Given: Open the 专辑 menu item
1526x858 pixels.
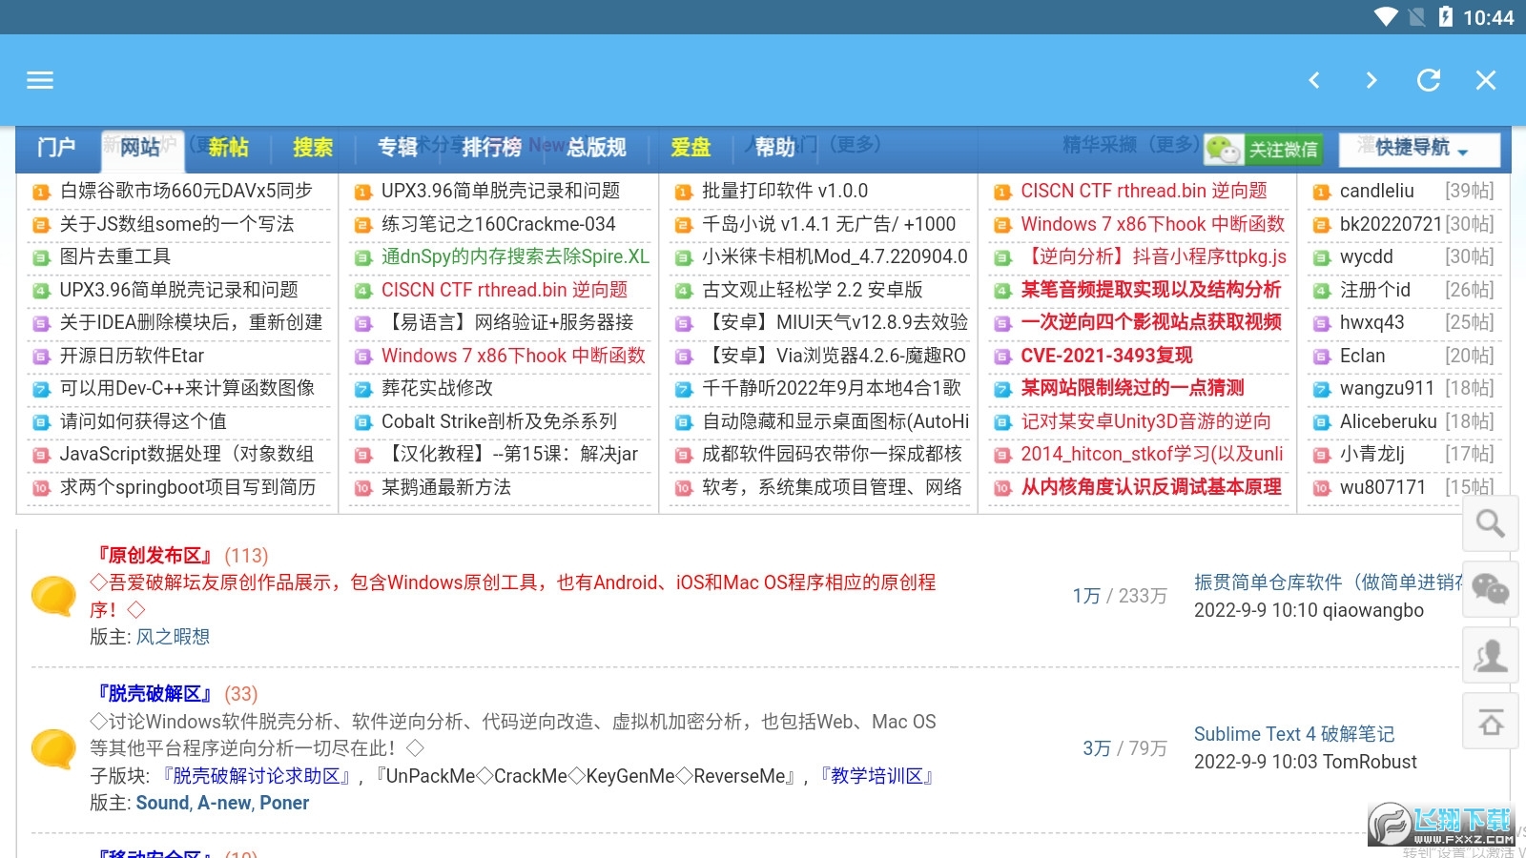Looking at the screenshot, I should point(398,148).
